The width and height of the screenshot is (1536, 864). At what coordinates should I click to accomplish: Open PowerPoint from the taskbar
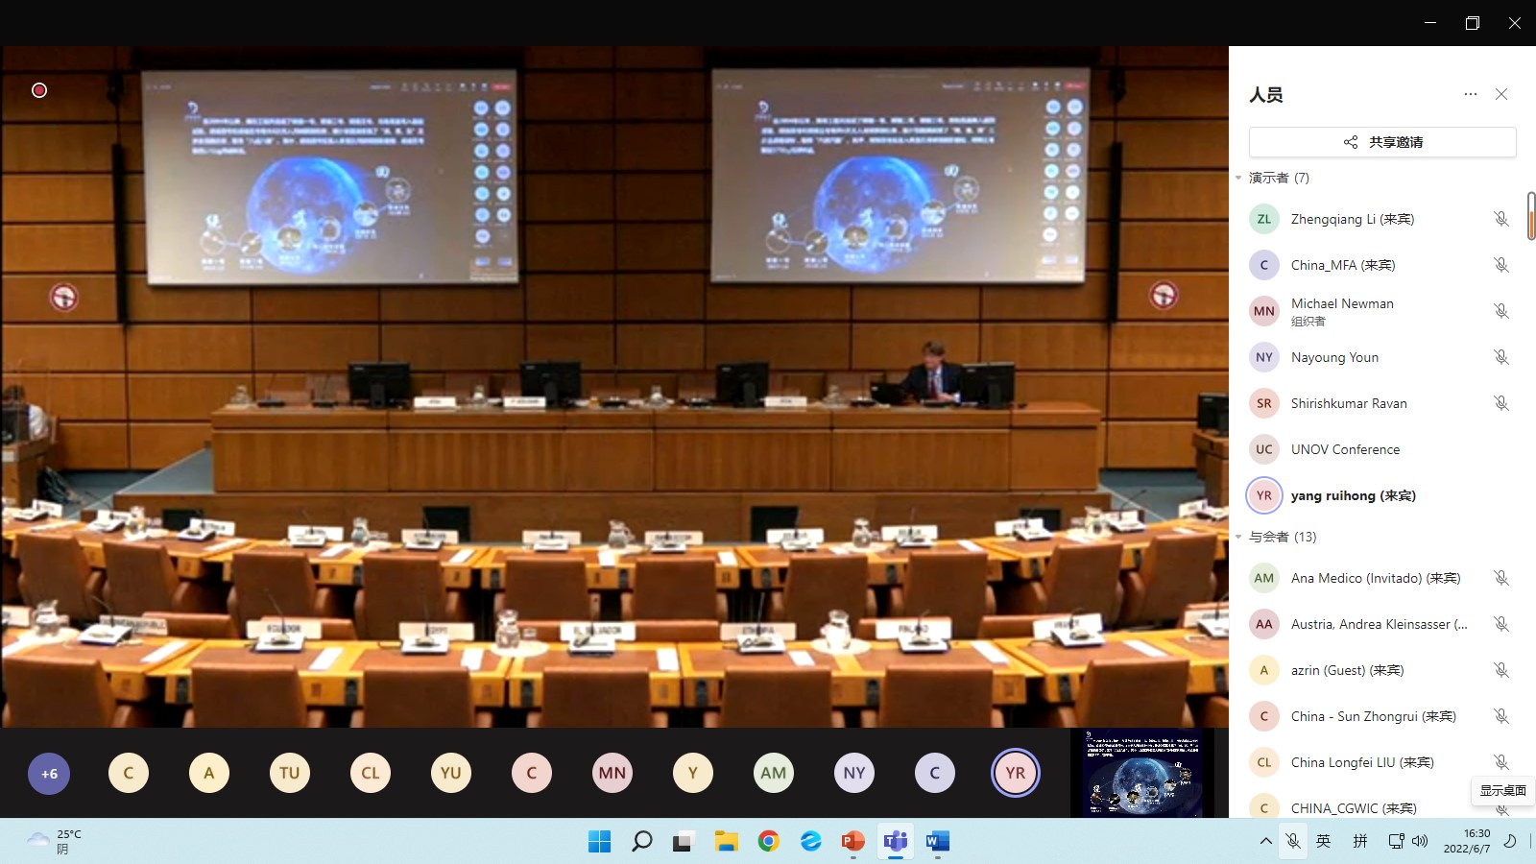tap(852, 842)
